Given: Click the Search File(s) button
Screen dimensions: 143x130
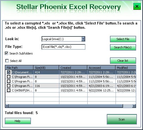Looking at the screenshot, I should coord(123,47).
